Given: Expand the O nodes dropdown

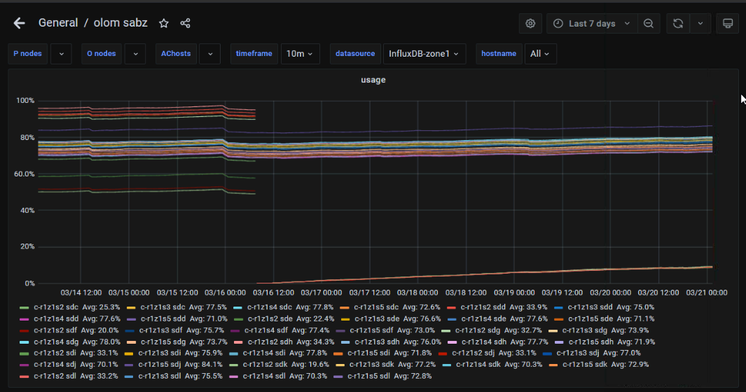Looking at the screenshot, I should 134,54.
